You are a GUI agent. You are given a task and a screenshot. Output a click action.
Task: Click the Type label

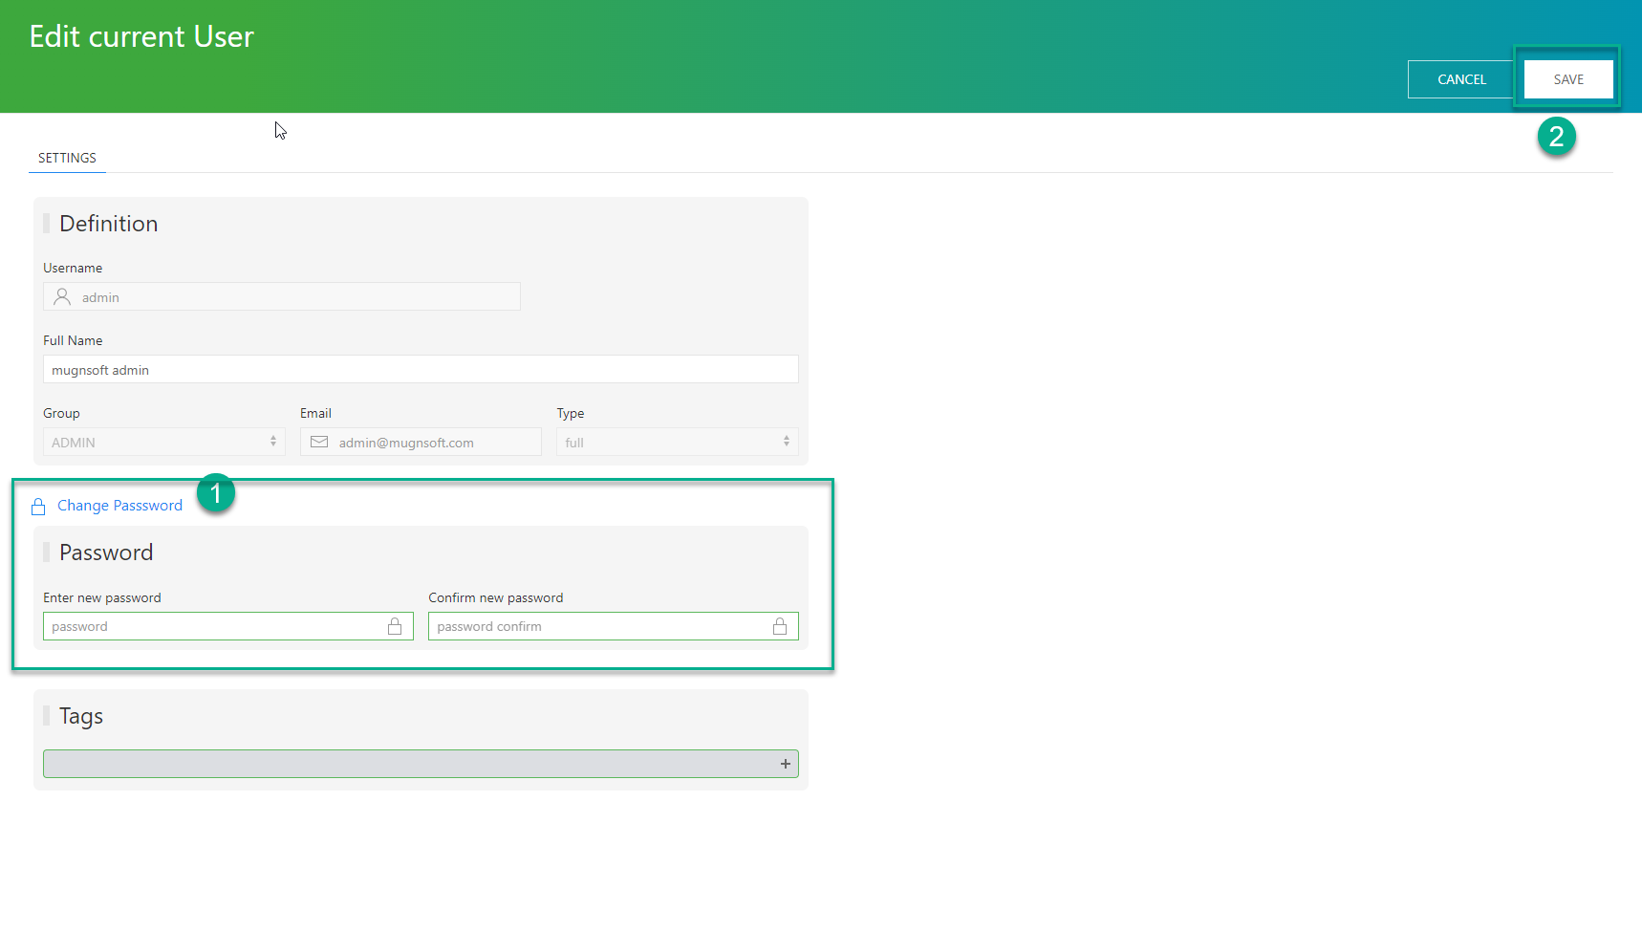[571, 413]
